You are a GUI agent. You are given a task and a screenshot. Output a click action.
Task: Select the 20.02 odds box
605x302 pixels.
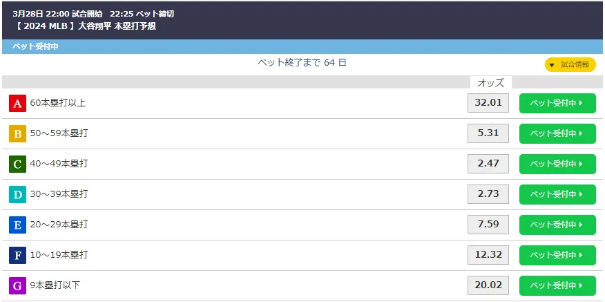click(488, 285)
